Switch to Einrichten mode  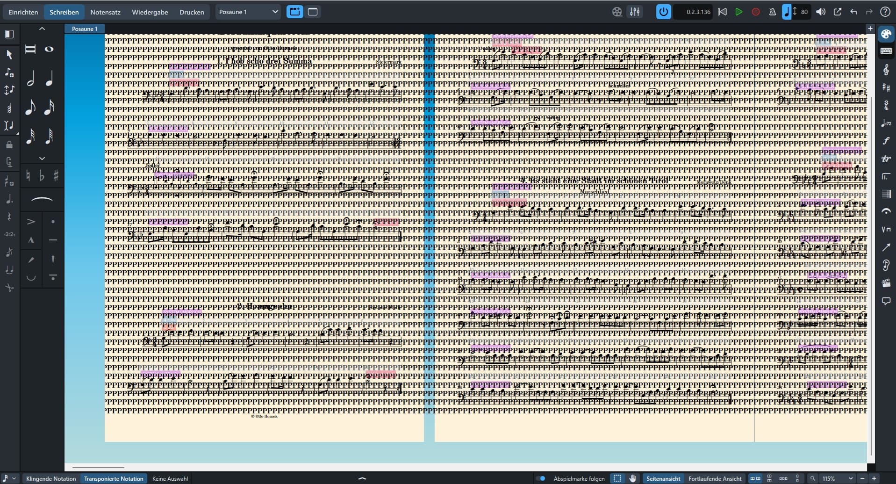coord(23,12)
